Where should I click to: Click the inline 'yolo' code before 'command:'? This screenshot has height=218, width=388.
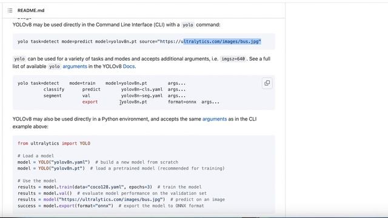(x=188, y=25)
